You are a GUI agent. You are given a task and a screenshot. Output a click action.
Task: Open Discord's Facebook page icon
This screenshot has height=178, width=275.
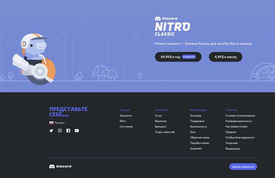(68, 131)
